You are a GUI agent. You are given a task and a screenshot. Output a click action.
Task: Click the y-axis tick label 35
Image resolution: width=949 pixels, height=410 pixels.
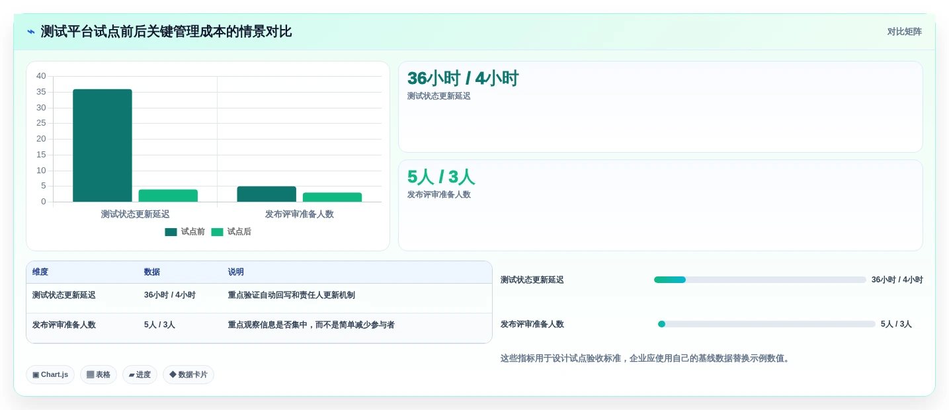tap(41, 92)
